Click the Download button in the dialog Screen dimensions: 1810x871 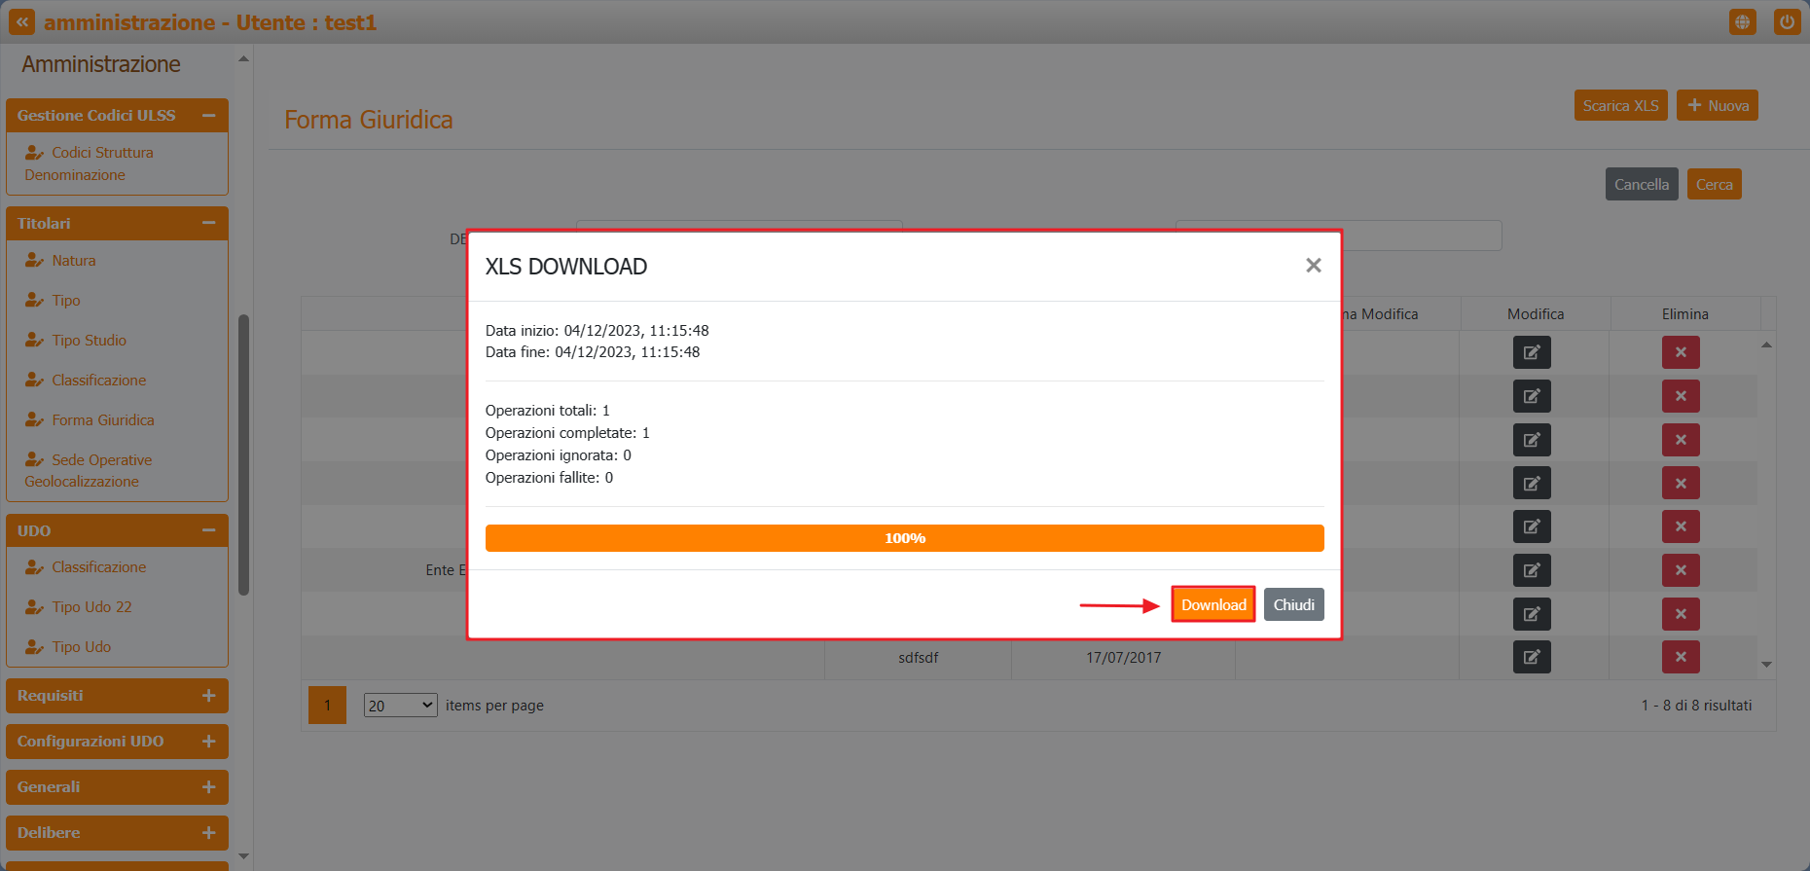1213,604
